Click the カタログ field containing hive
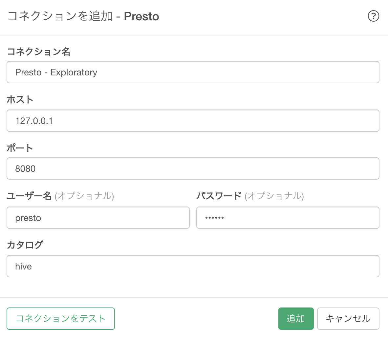 (193, 266)
